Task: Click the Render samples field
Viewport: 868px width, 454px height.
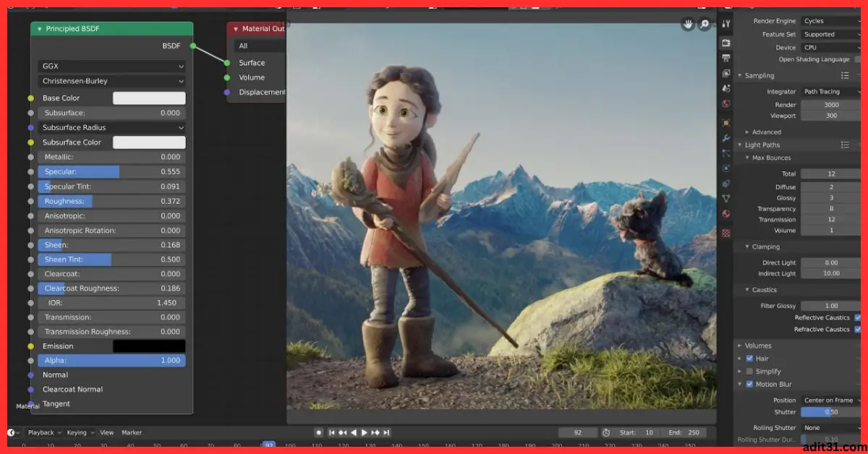Action: pyautogui.click(x=830, y=105)
